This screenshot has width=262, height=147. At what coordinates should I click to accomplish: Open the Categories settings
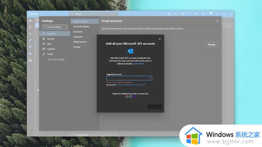78,37
